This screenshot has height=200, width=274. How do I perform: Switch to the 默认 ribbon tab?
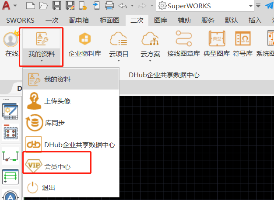[x=232, y=21]
